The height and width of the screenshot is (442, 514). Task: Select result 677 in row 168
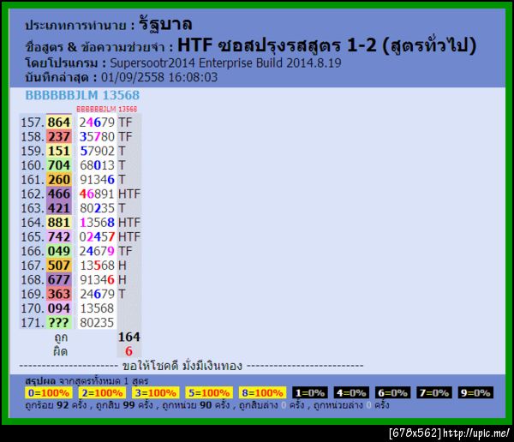pos(59,280)
